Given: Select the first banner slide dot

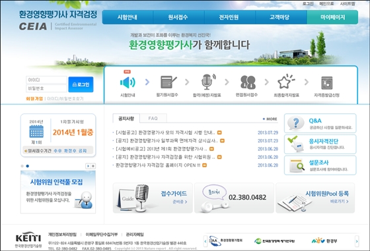Looking at the screenshot, I should click(22, 166).
